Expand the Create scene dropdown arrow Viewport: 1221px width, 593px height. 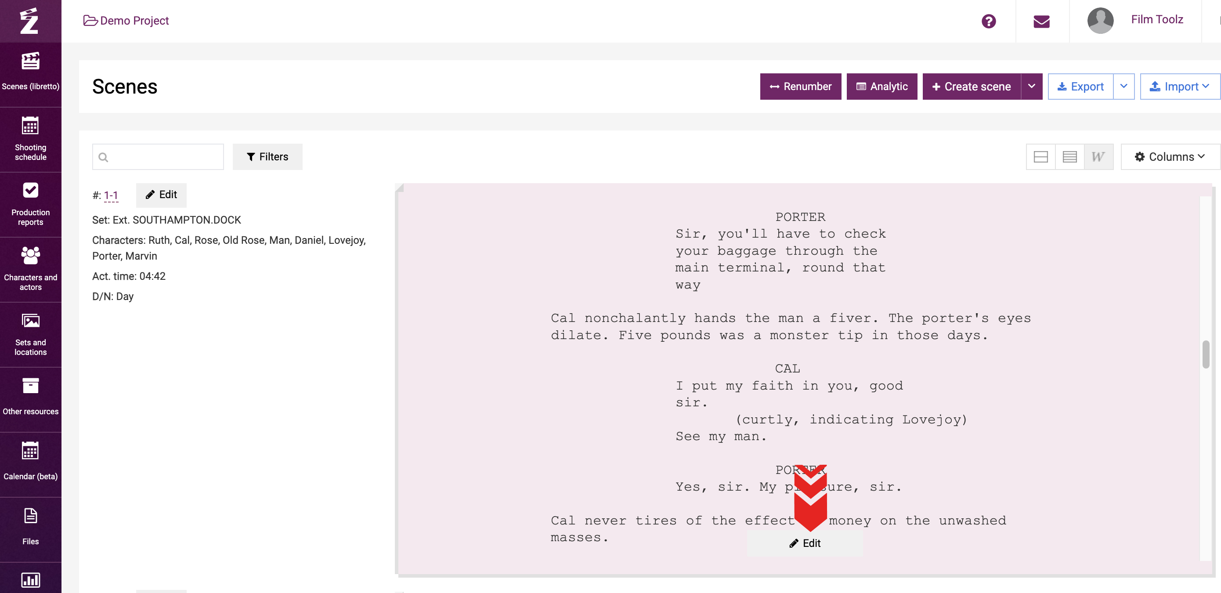(x=1031, y=87)
